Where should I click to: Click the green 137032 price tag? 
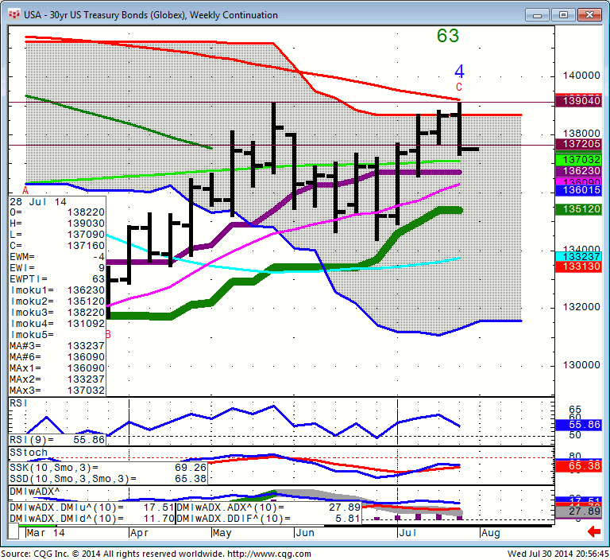click(578, 159)
